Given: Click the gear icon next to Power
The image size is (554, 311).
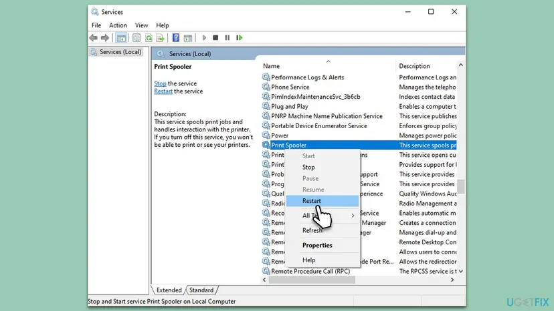Looking at the screenshot, I should 266,135.
